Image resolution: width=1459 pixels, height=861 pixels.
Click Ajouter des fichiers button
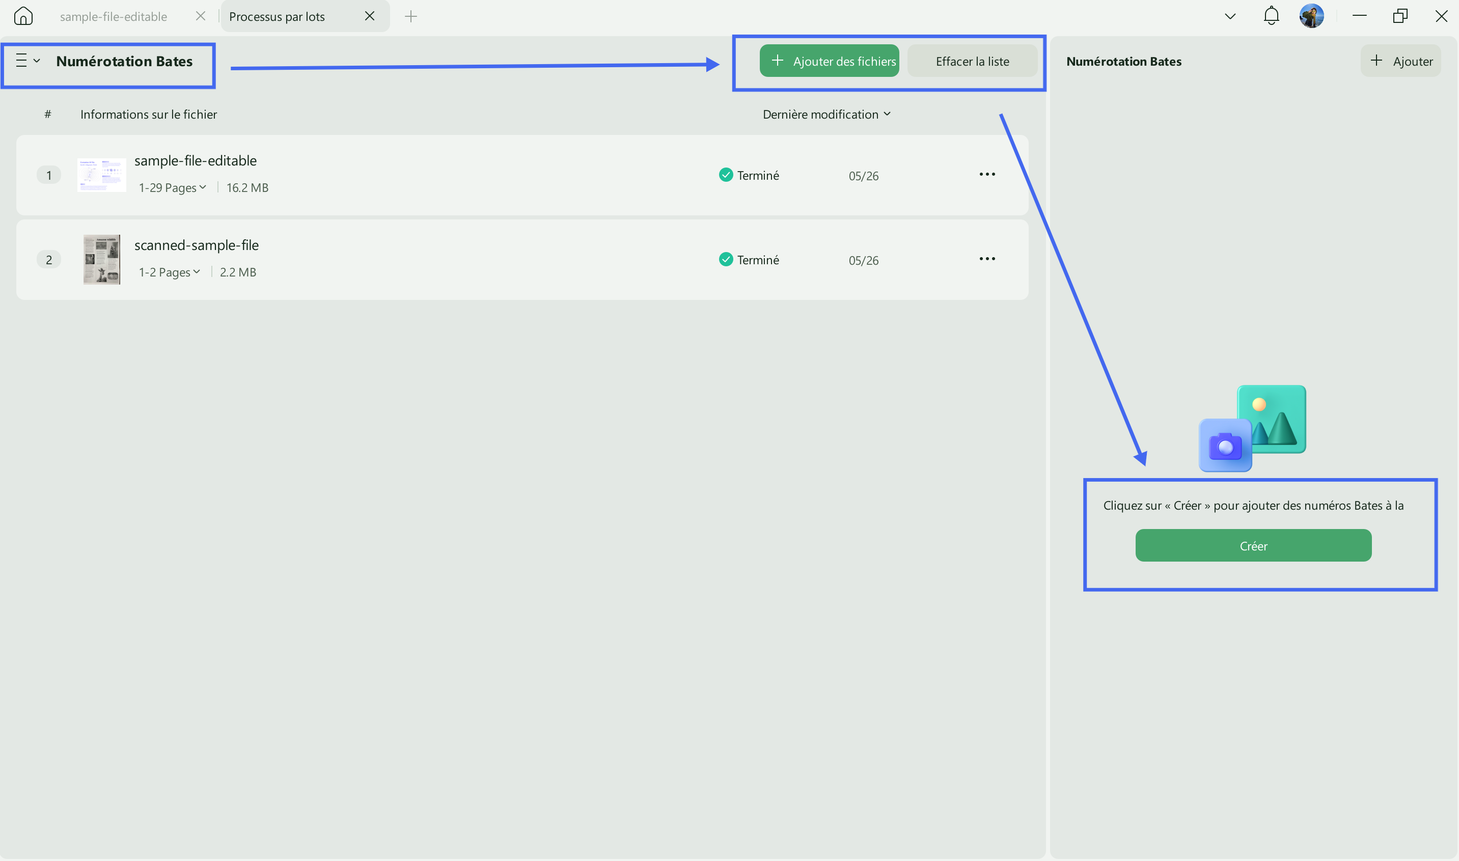point(829,61)
